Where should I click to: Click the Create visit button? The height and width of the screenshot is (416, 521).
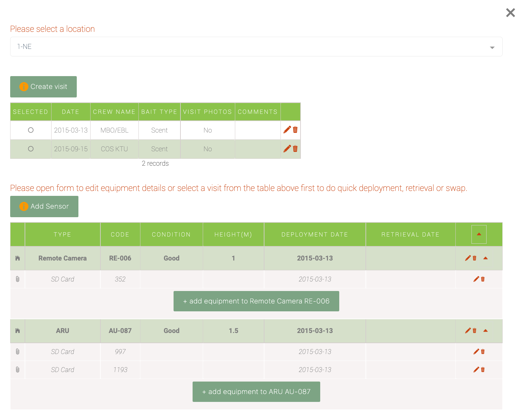click(x=43, y=87)
